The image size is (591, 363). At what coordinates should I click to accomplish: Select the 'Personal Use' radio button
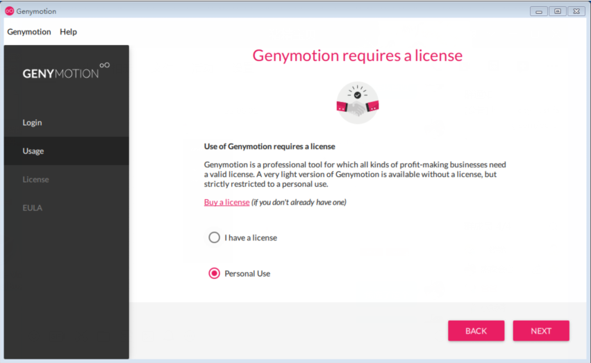[x=214, y=273]
